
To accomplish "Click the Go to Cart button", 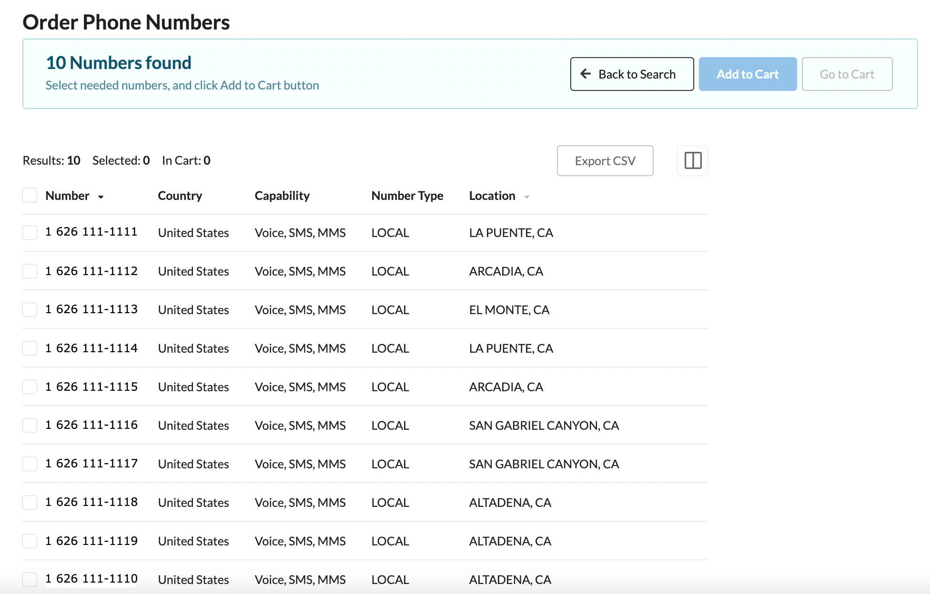I will pos(847,74).
